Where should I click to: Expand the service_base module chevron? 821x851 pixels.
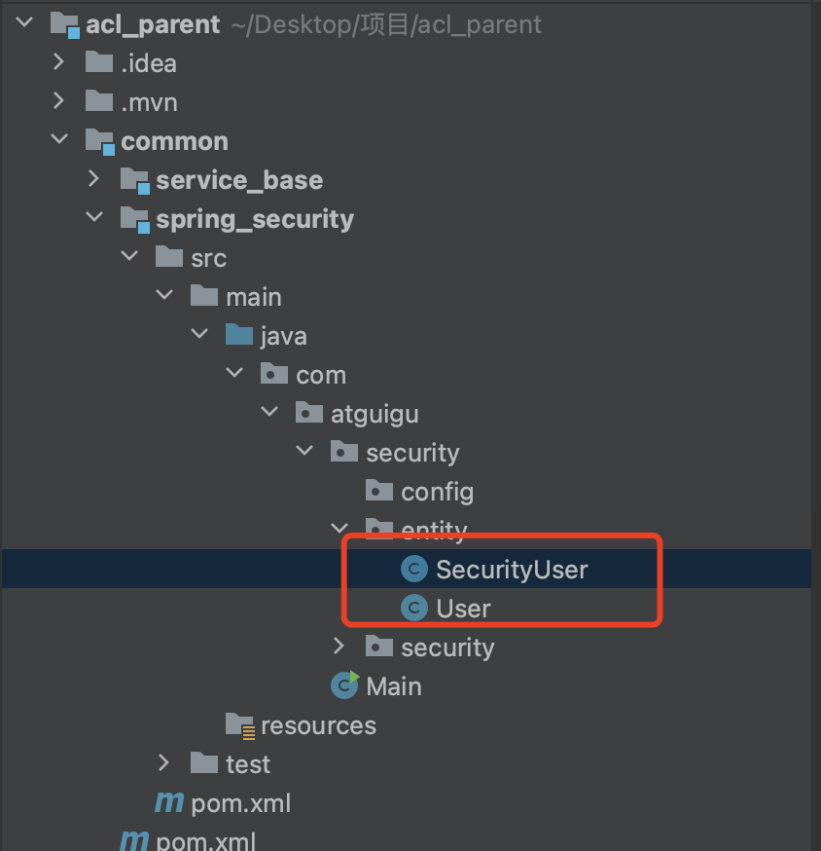coord(93,180)
